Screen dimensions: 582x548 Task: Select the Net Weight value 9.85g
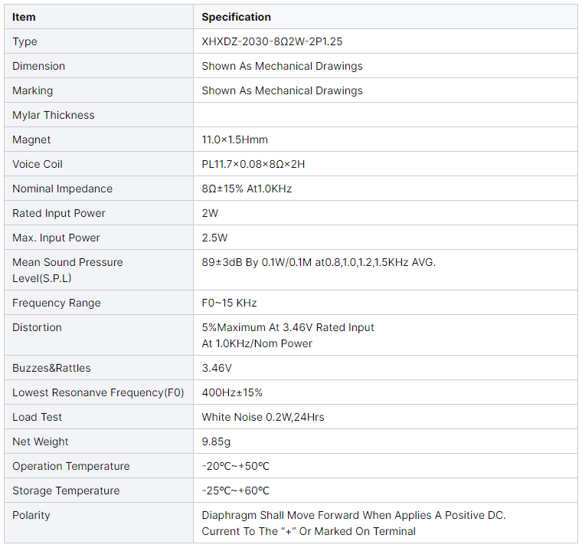[x=217, y=441]
